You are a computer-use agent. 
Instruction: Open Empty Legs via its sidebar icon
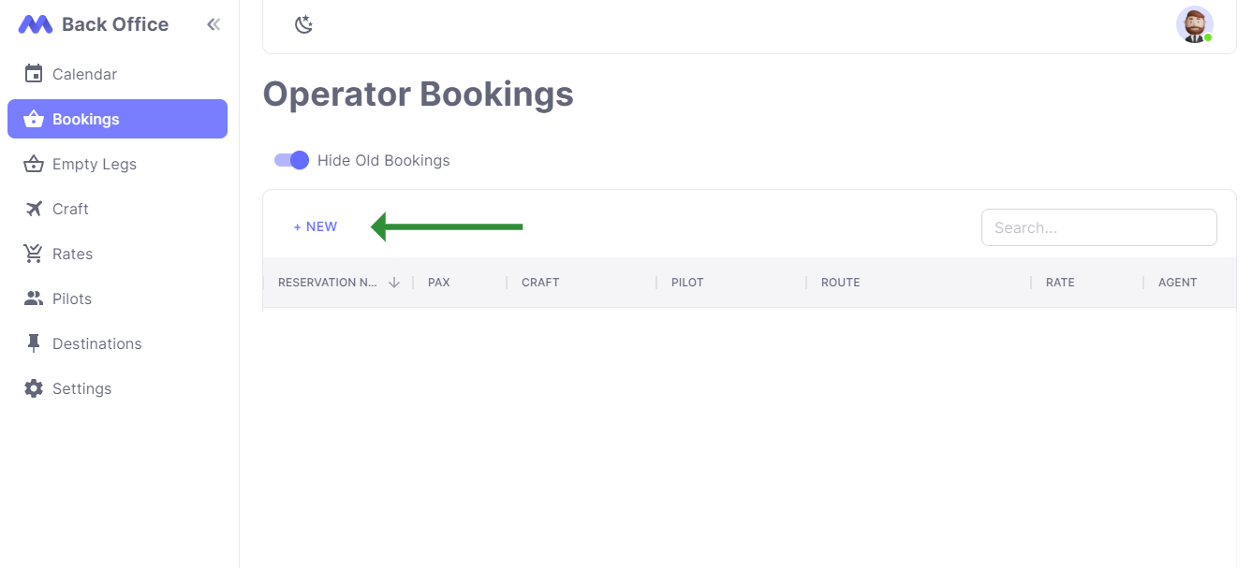pos(34,164)
